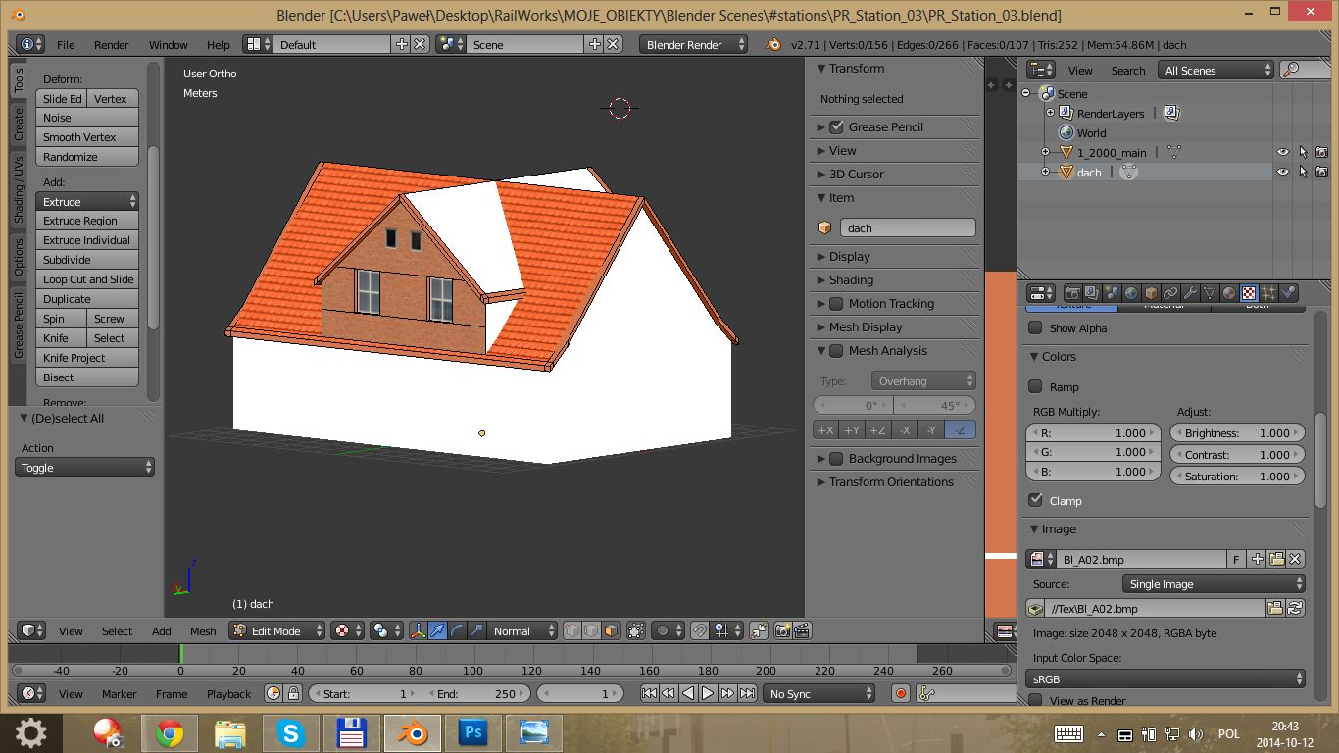
Task: Enable the Show Alpha checkbox
Action: click(1035, 328)
